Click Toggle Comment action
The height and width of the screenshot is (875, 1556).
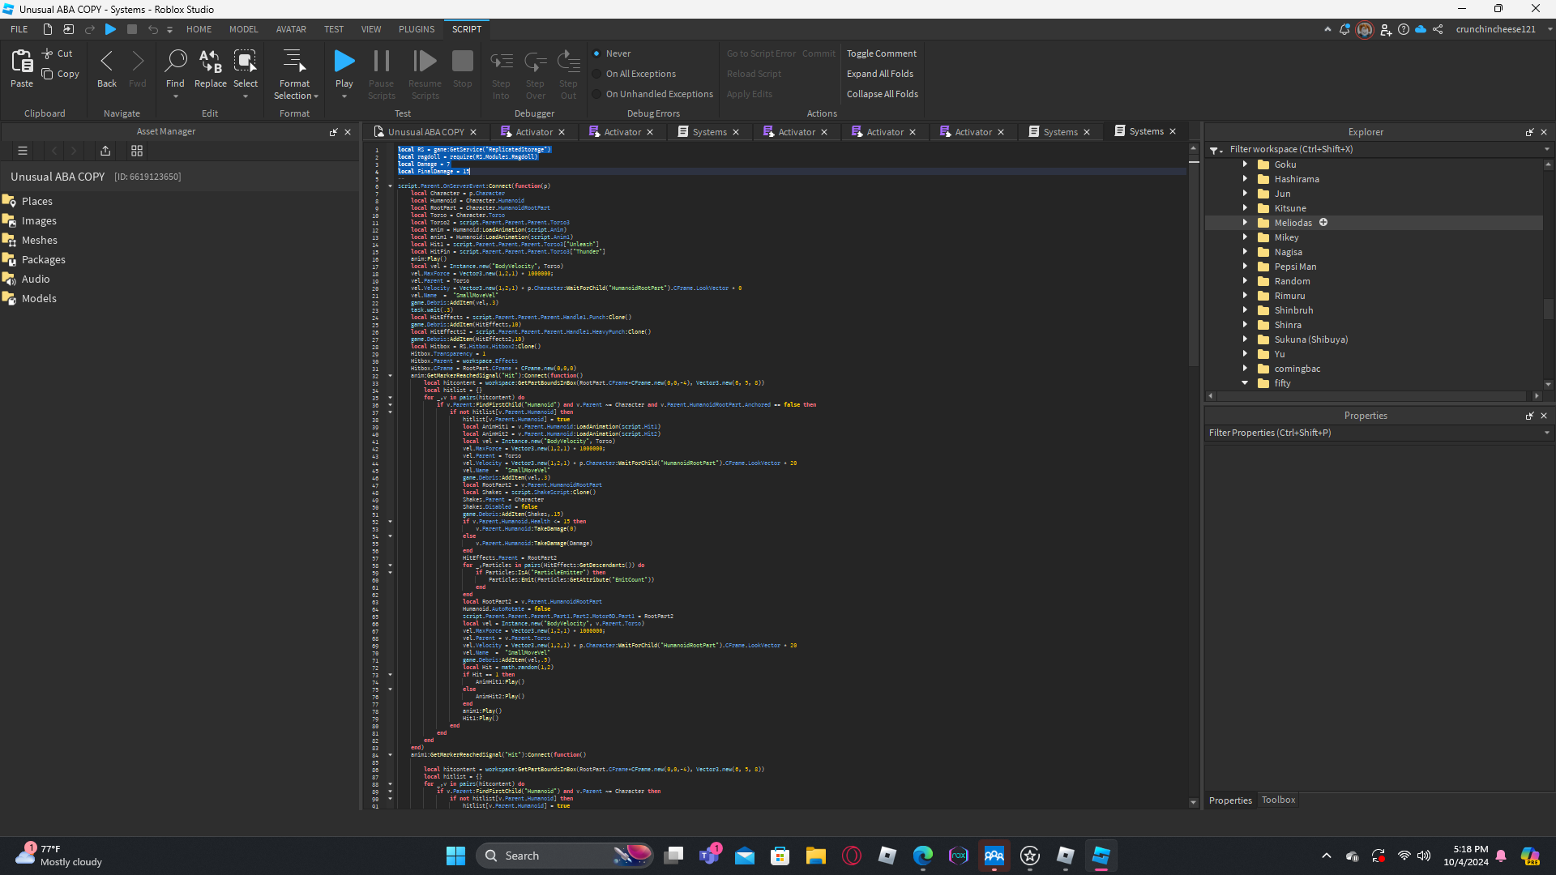click(882, 53)
